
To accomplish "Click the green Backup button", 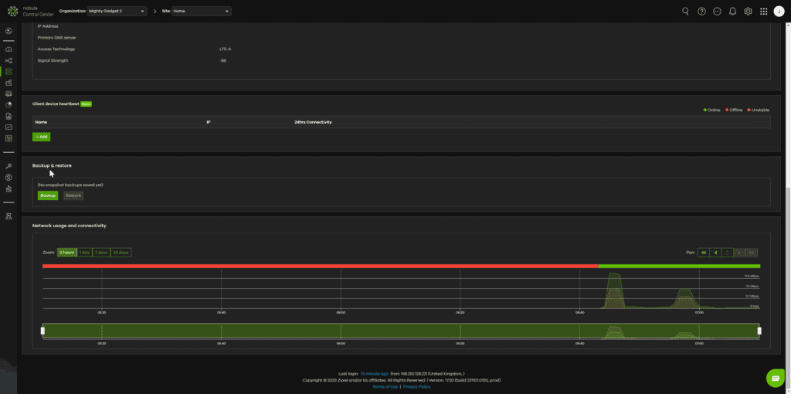I will pos(48,195).
